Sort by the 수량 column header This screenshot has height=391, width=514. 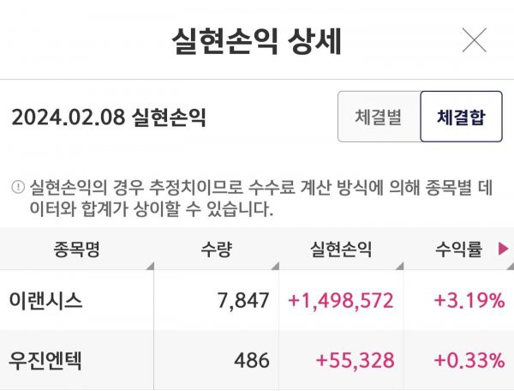pos(217,249)
